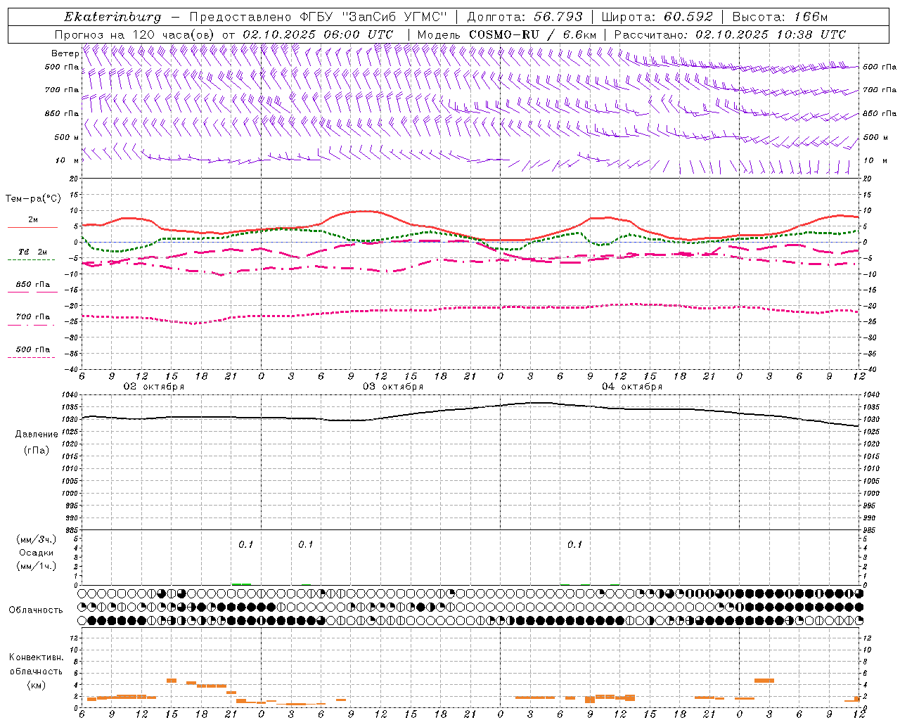Select the 'Высота: 166м' elevation text
900x720 pixels.
(x=780, y=17)
